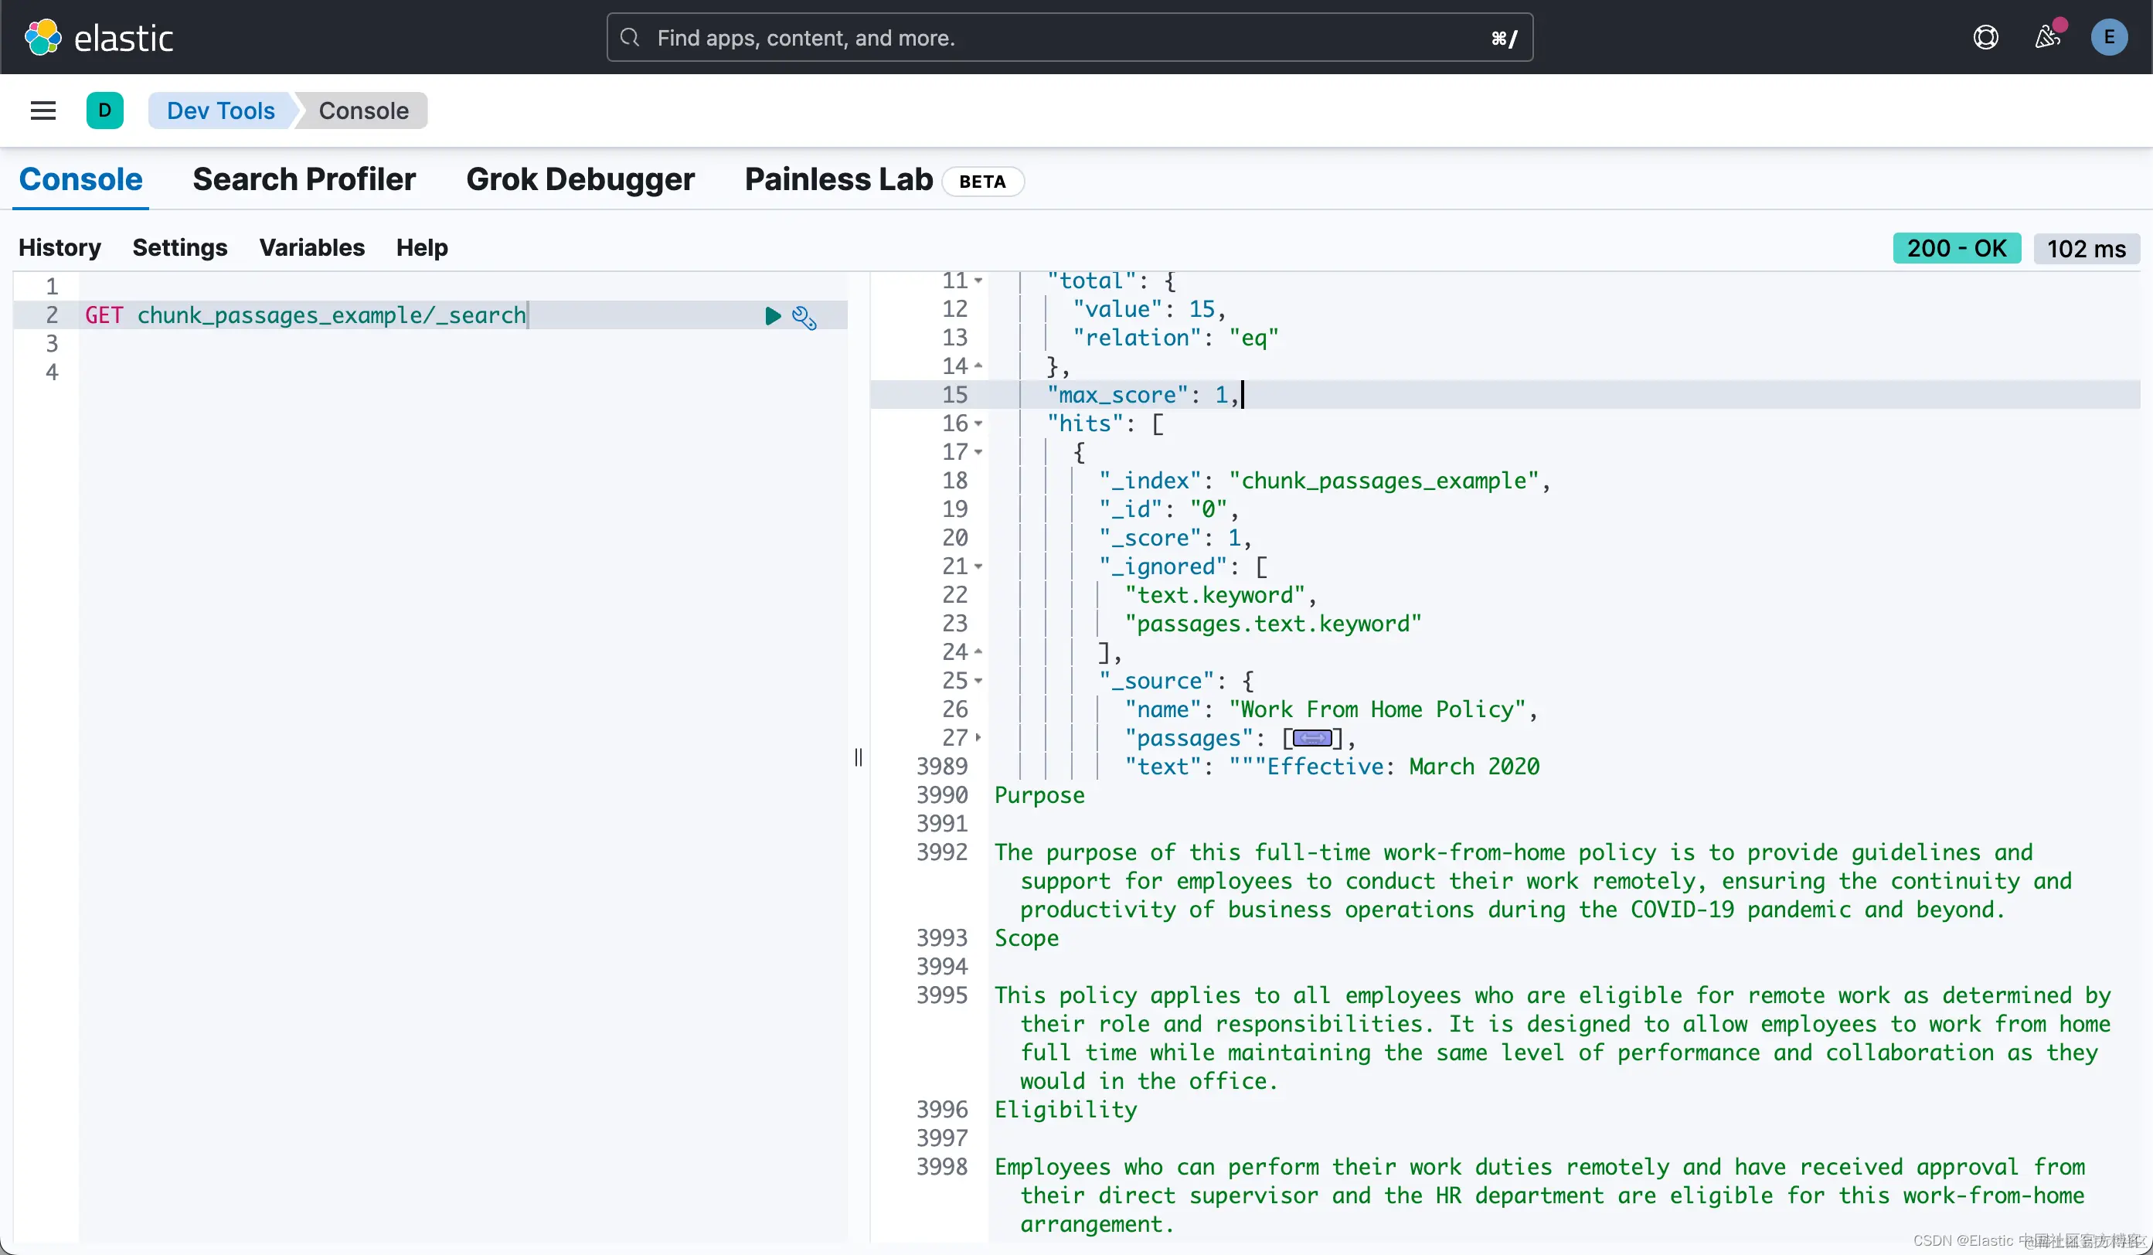
Task: Open the console Settings
Action: pyautogui.click(x=179, y=248)
